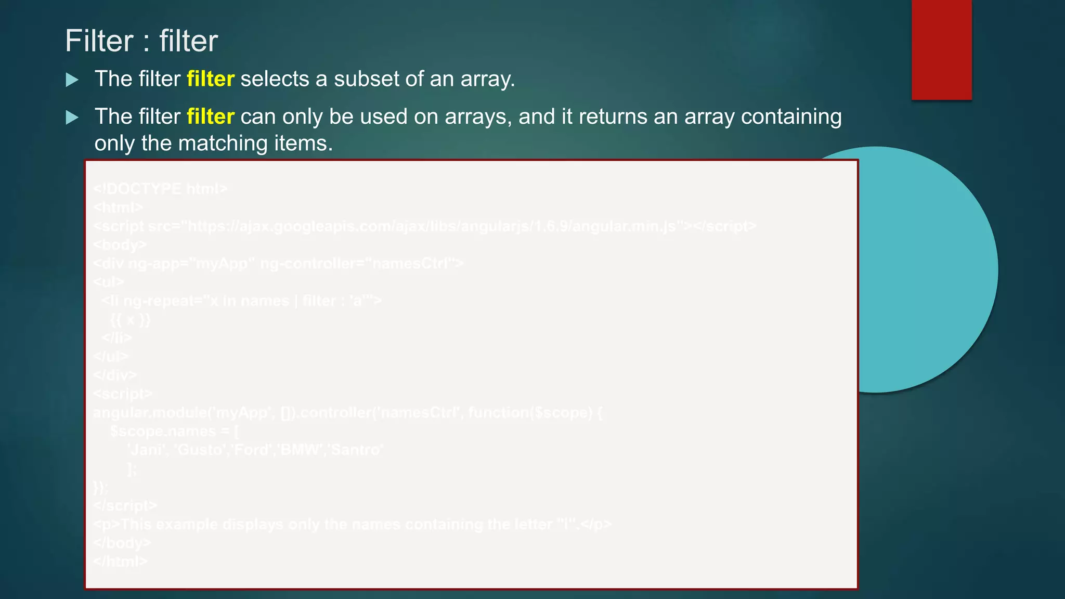
Task: Click the closing '</html>' tag line
Action: tap(120, 562)
